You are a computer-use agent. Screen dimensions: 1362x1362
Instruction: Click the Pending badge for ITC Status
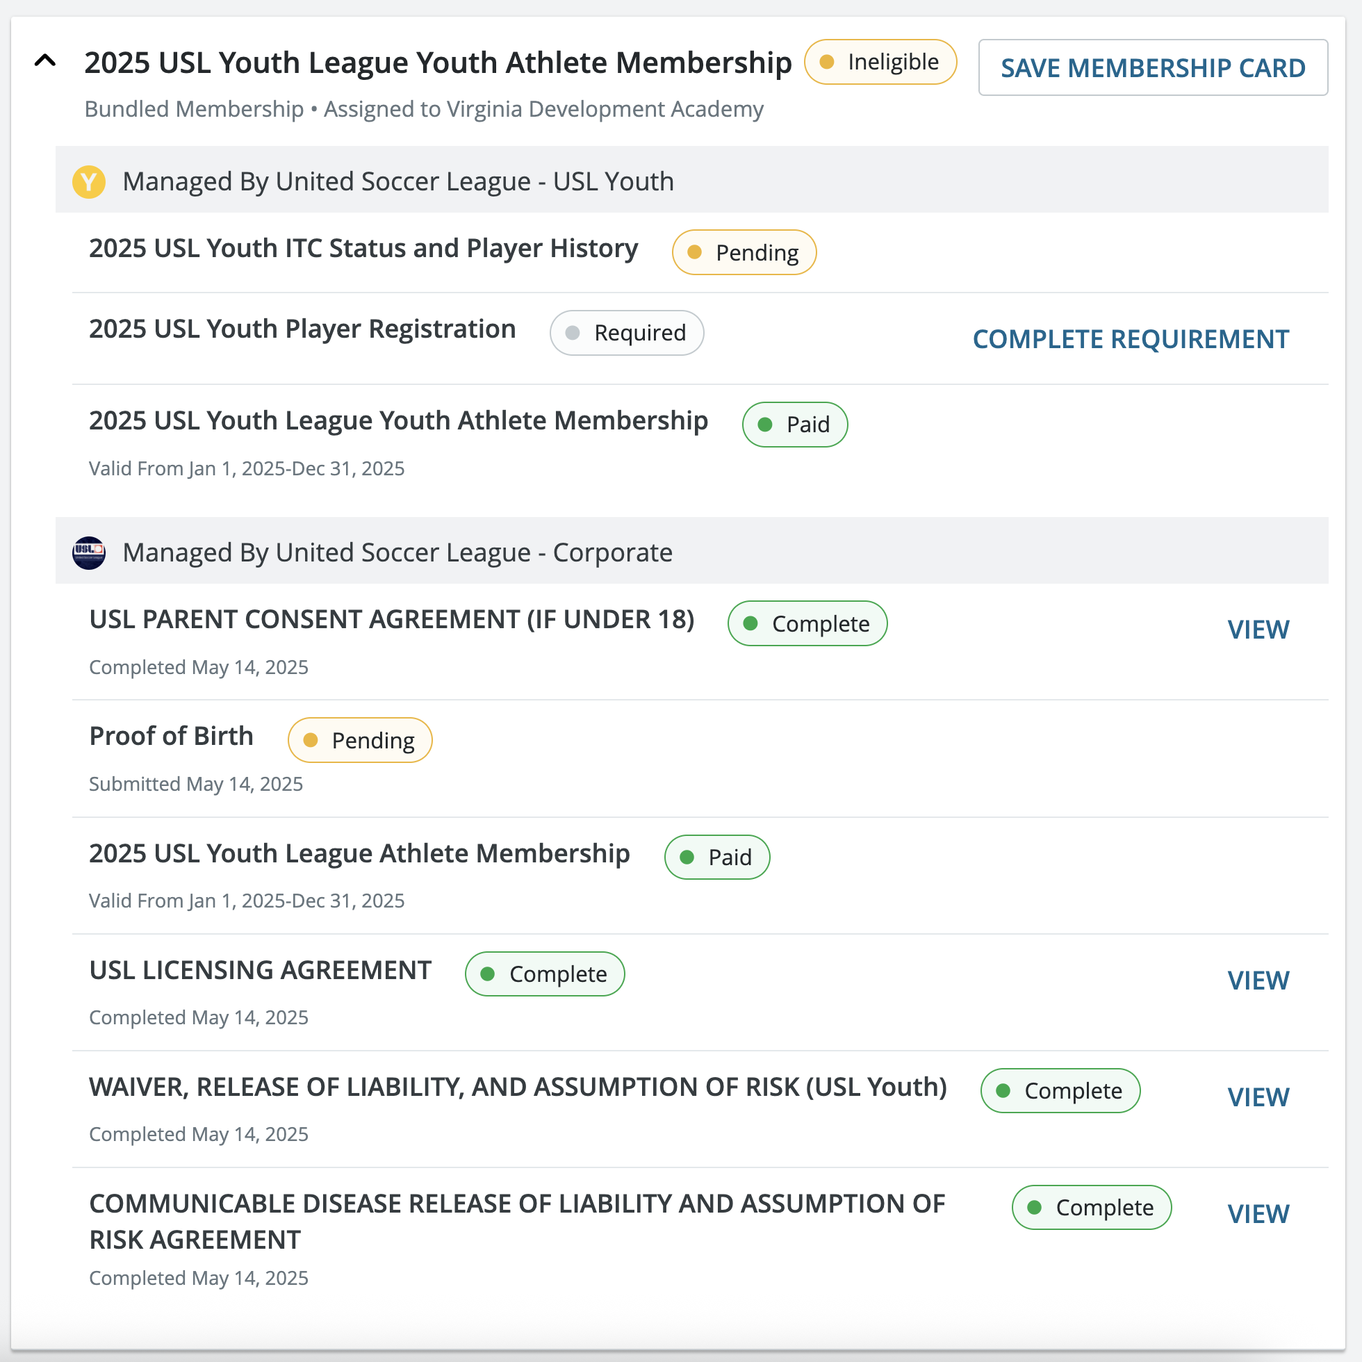pyautogui.click(x=744, y=252)
